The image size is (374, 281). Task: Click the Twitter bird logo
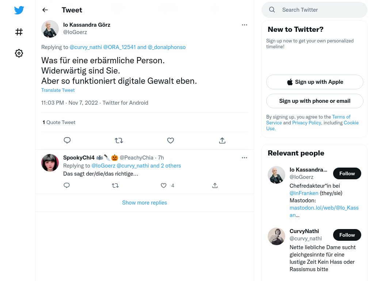pos(19,10)
